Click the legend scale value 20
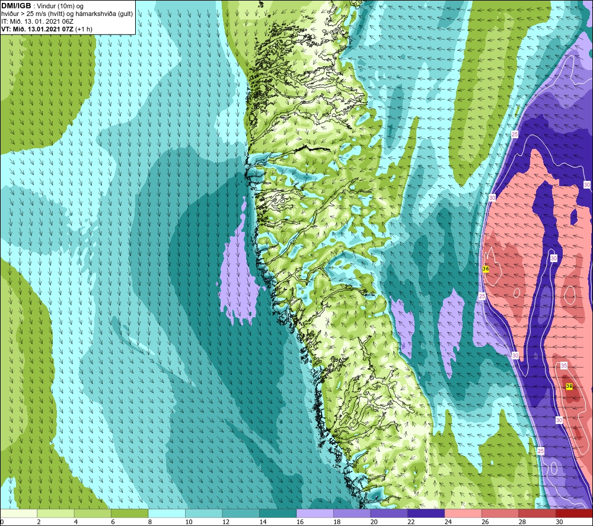This screenshot has width=593, height=526. pyautogui.click(x=374, y=522)
